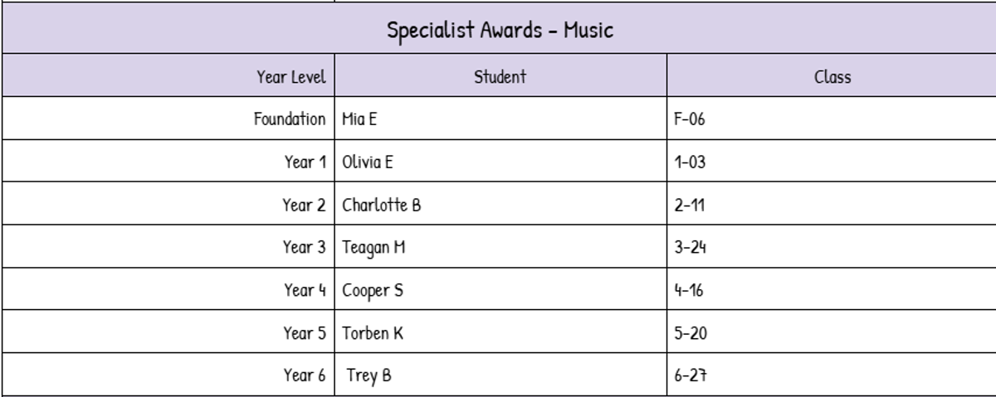
Task: Click student name 'Charlotte B'
Action: tap(381, 205)
